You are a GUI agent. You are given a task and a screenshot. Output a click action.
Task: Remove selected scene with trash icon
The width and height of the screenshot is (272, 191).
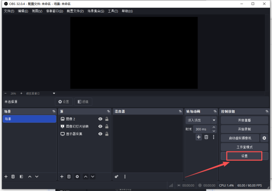(13, 176)
